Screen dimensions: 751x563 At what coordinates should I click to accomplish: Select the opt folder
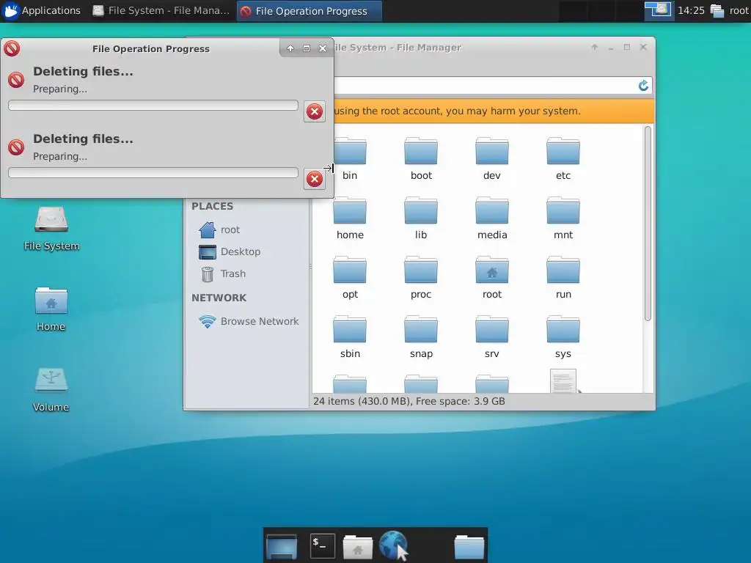pos(350,277)
